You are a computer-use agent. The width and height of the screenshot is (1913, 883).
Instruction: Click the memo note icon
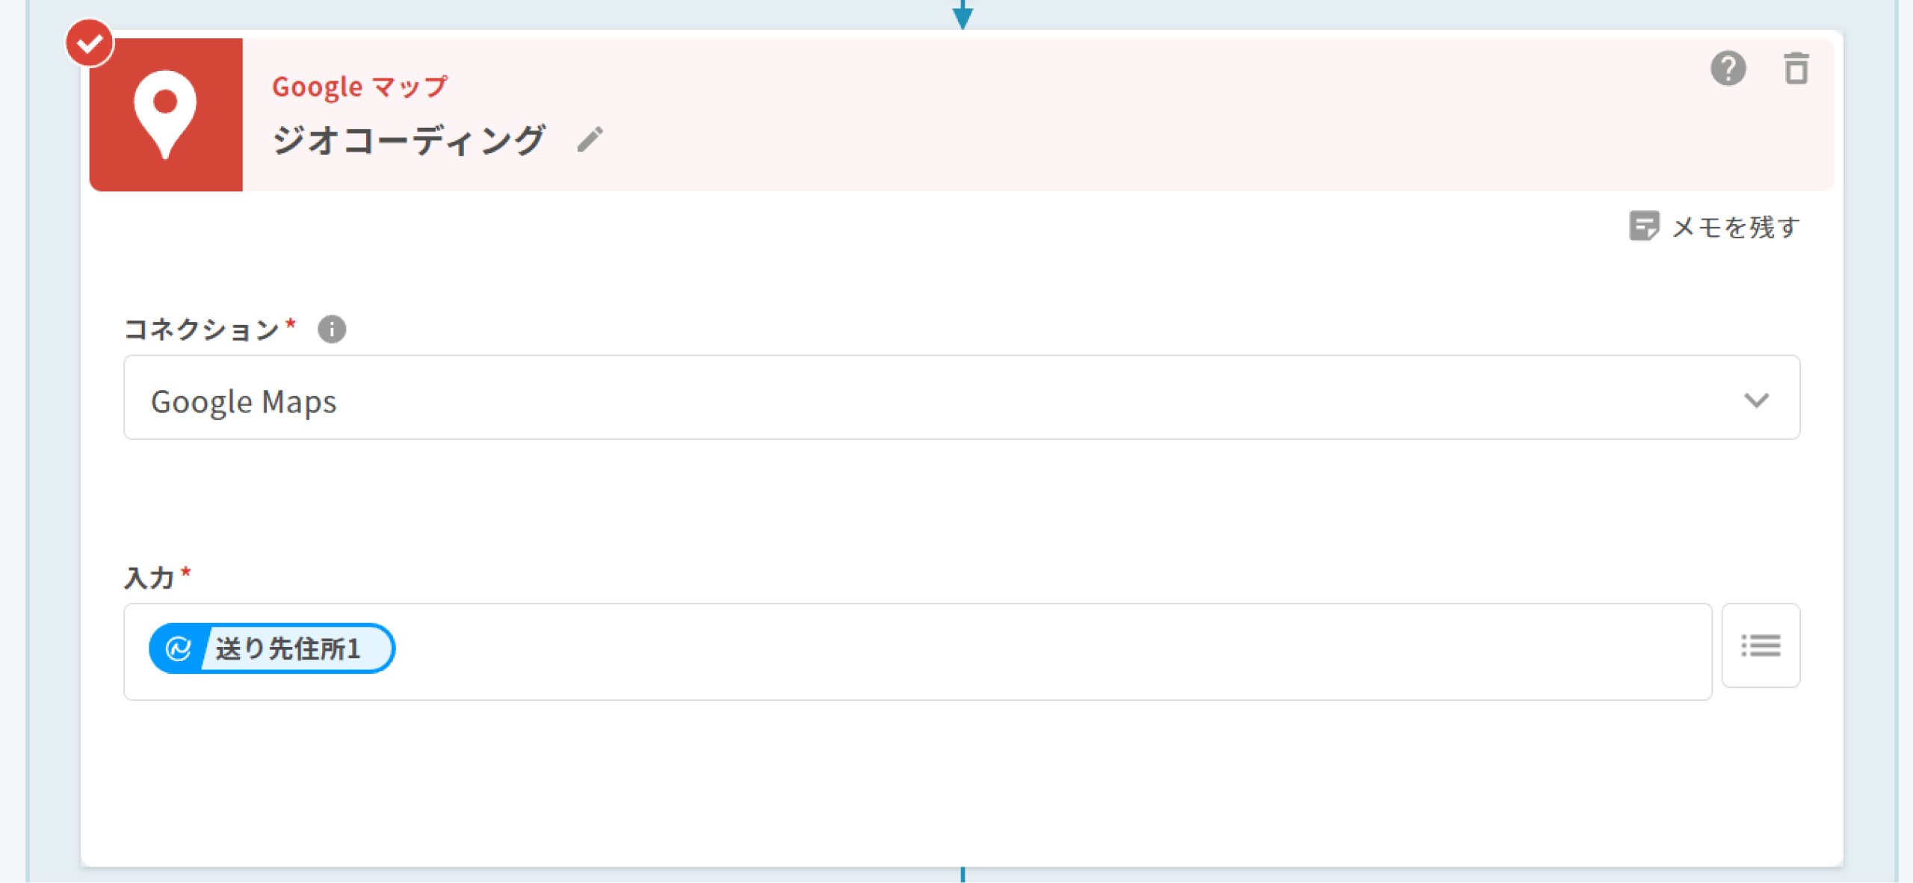pos(1644,226)
